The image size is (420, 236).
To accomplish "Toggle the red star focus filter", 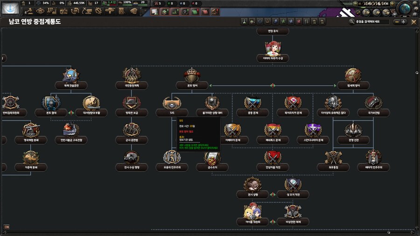I will 298,21.
